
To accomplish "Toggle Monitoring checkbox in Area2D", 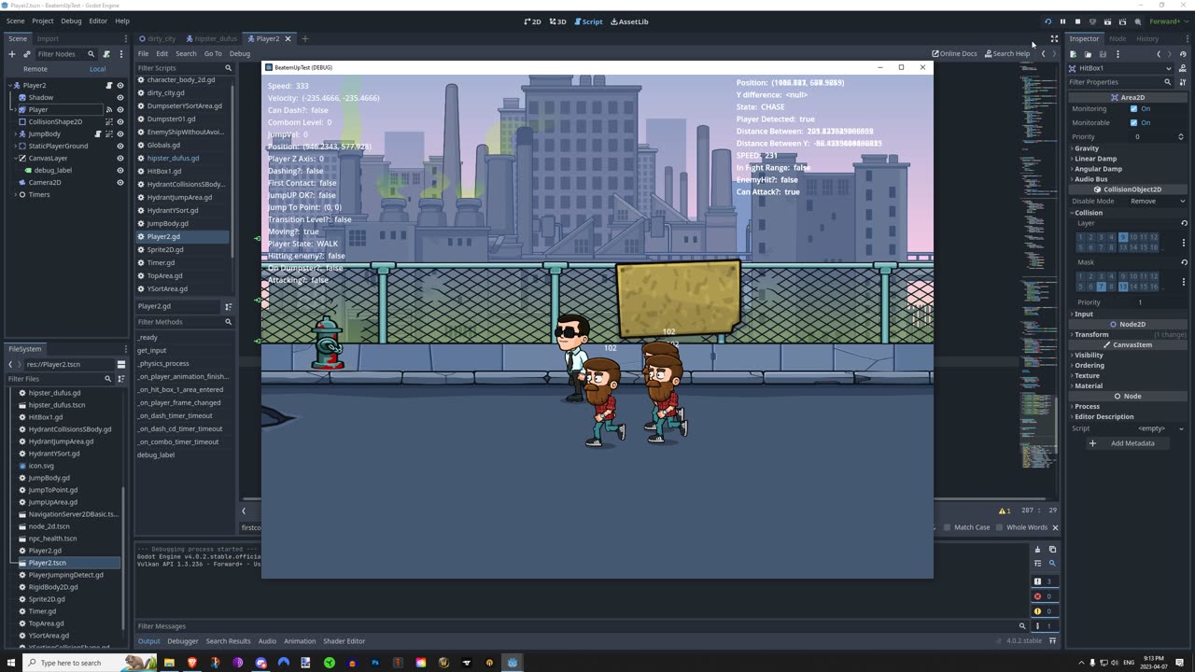I will [1134, 109].
